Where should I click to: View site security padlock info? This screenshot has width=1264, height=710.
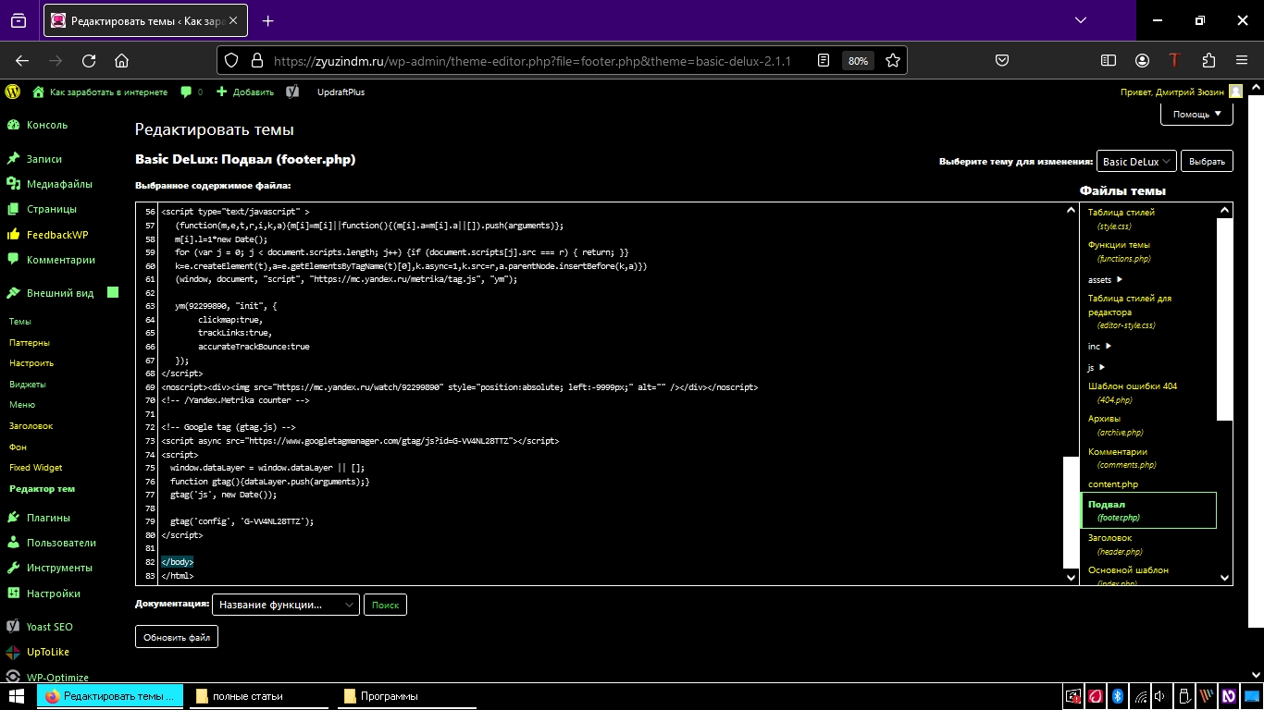tap(255, 61)
